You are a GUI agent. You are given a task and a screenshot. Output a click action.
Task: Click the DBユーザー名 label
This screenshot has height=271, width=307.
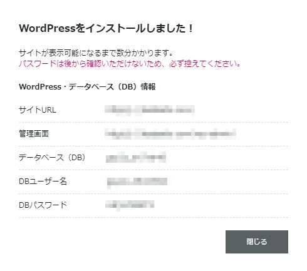[x=43, y=182]
